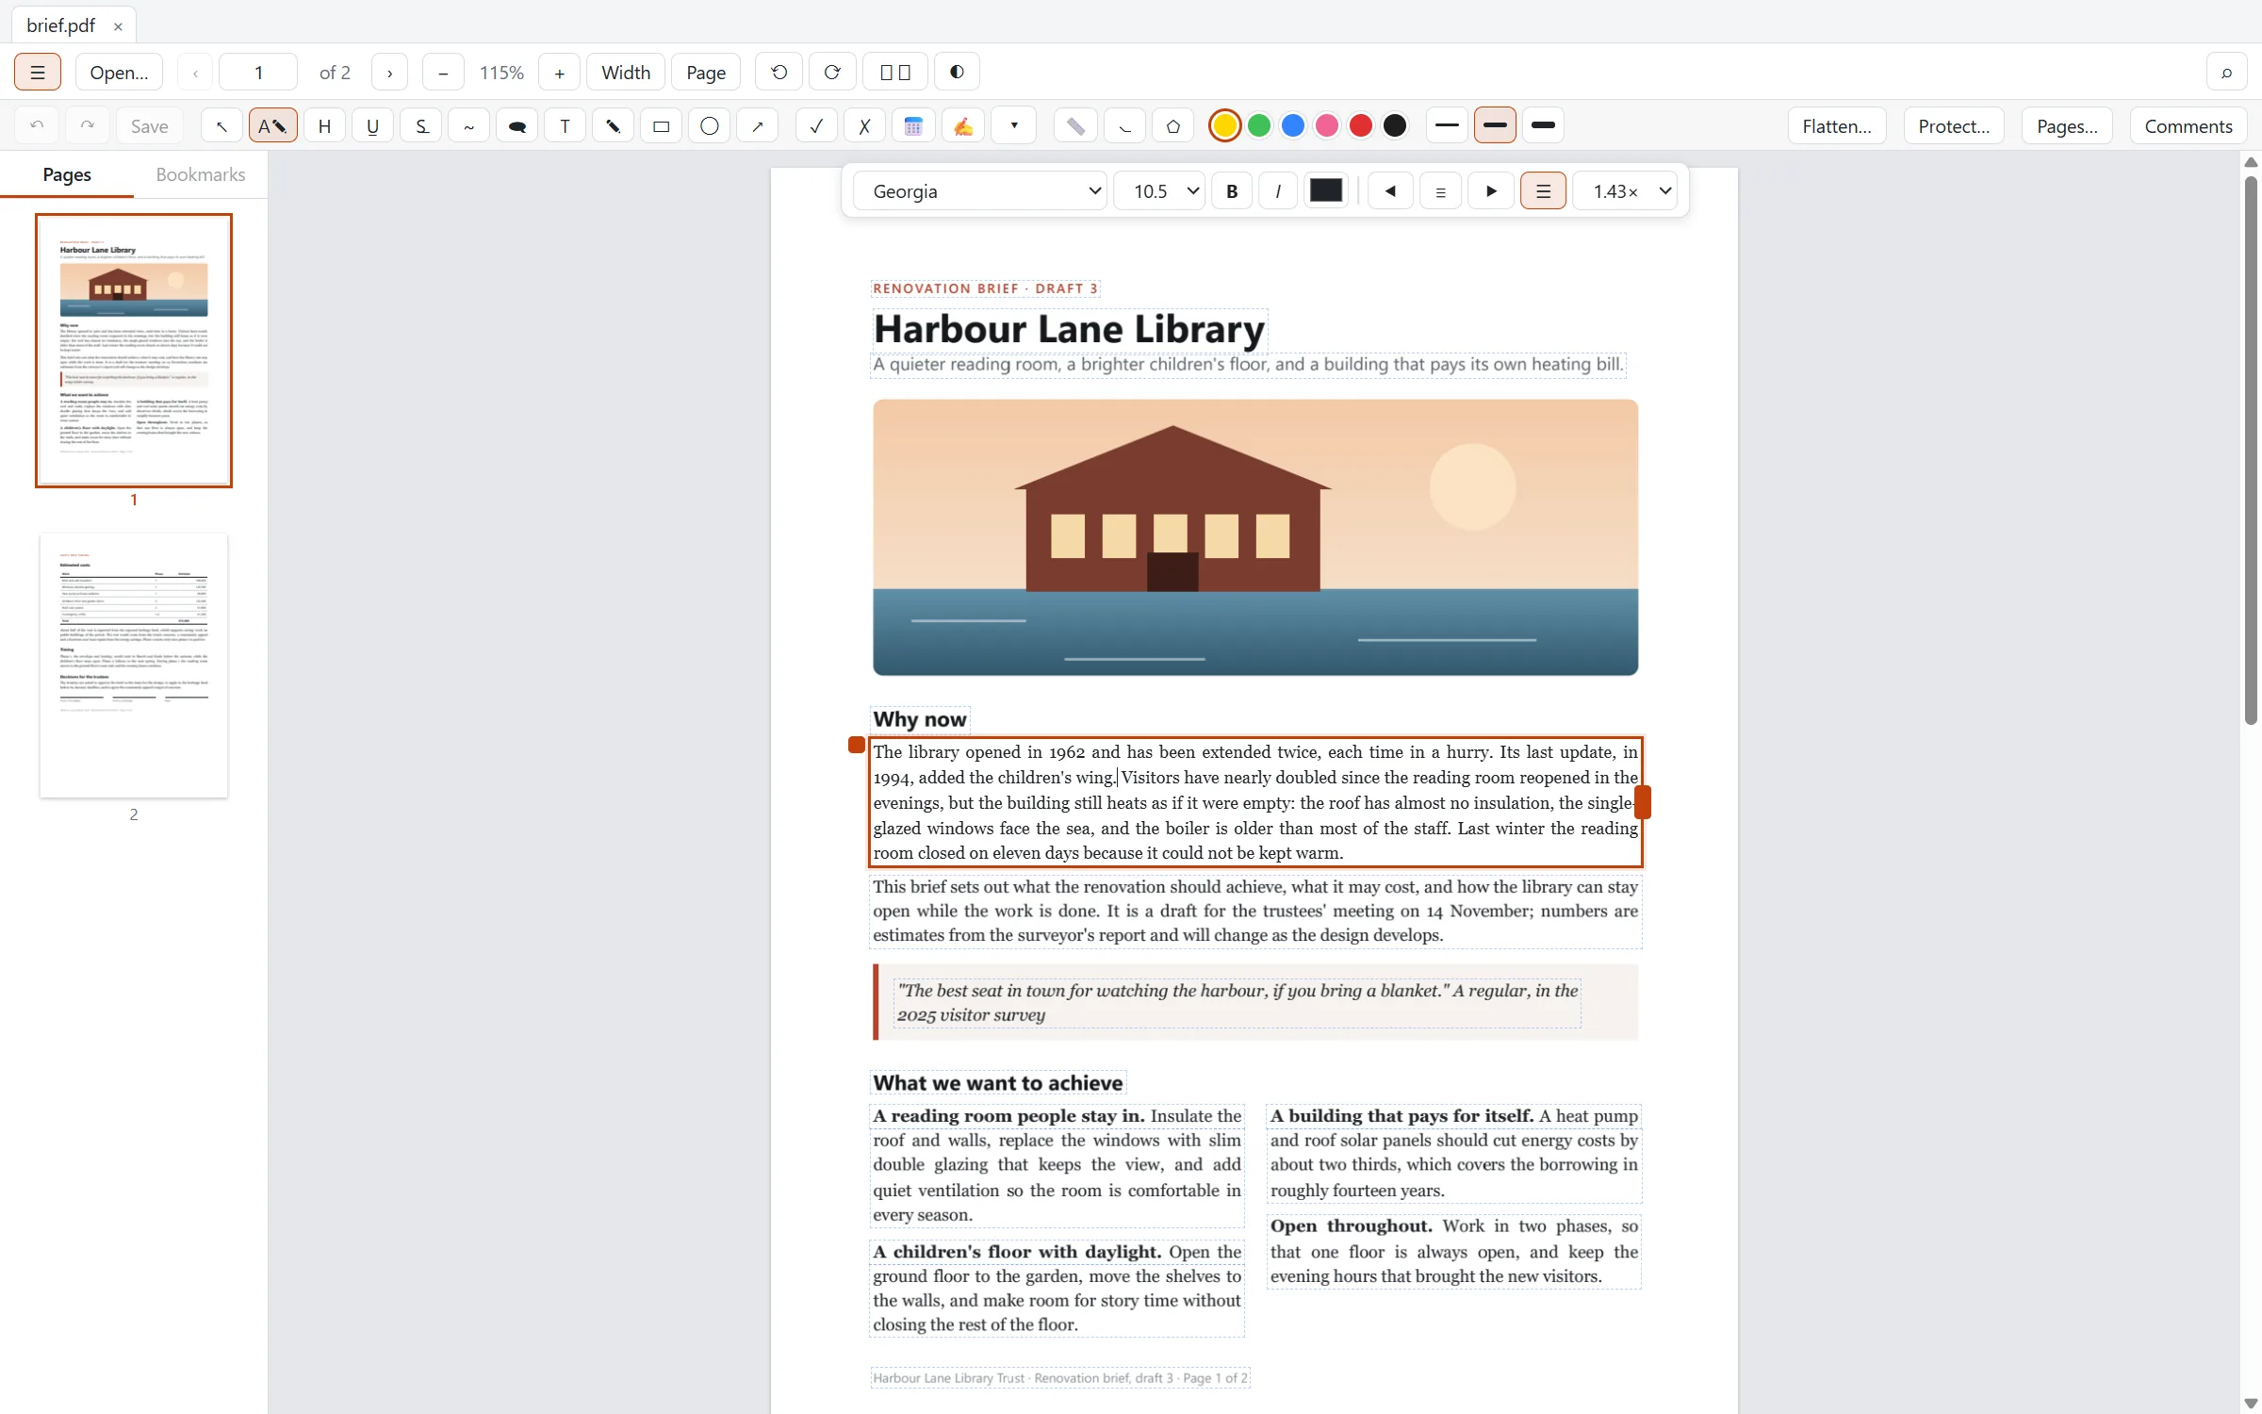This screenshot has height=1414, width=2262.
Task: Select the comment bubble note tool
Action: [516, 126]
